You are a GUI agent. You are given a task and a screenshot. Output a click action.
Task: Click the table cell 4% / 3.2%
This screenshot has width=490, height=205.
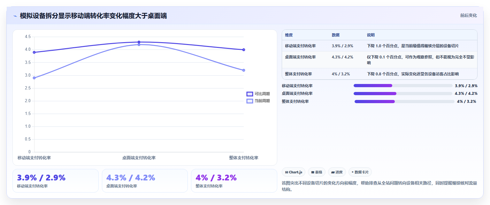[341, 74]
